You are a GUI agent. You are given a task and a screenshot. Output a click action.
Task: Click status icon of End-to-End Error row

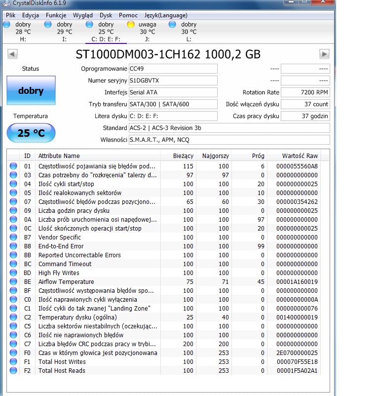[x=13, y=246]
